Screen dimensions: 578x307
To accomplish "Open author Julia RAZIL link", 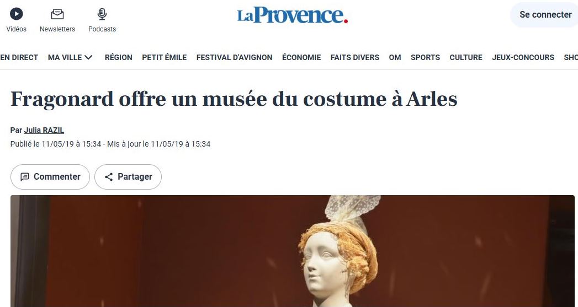I will click(x=44, y=130).
